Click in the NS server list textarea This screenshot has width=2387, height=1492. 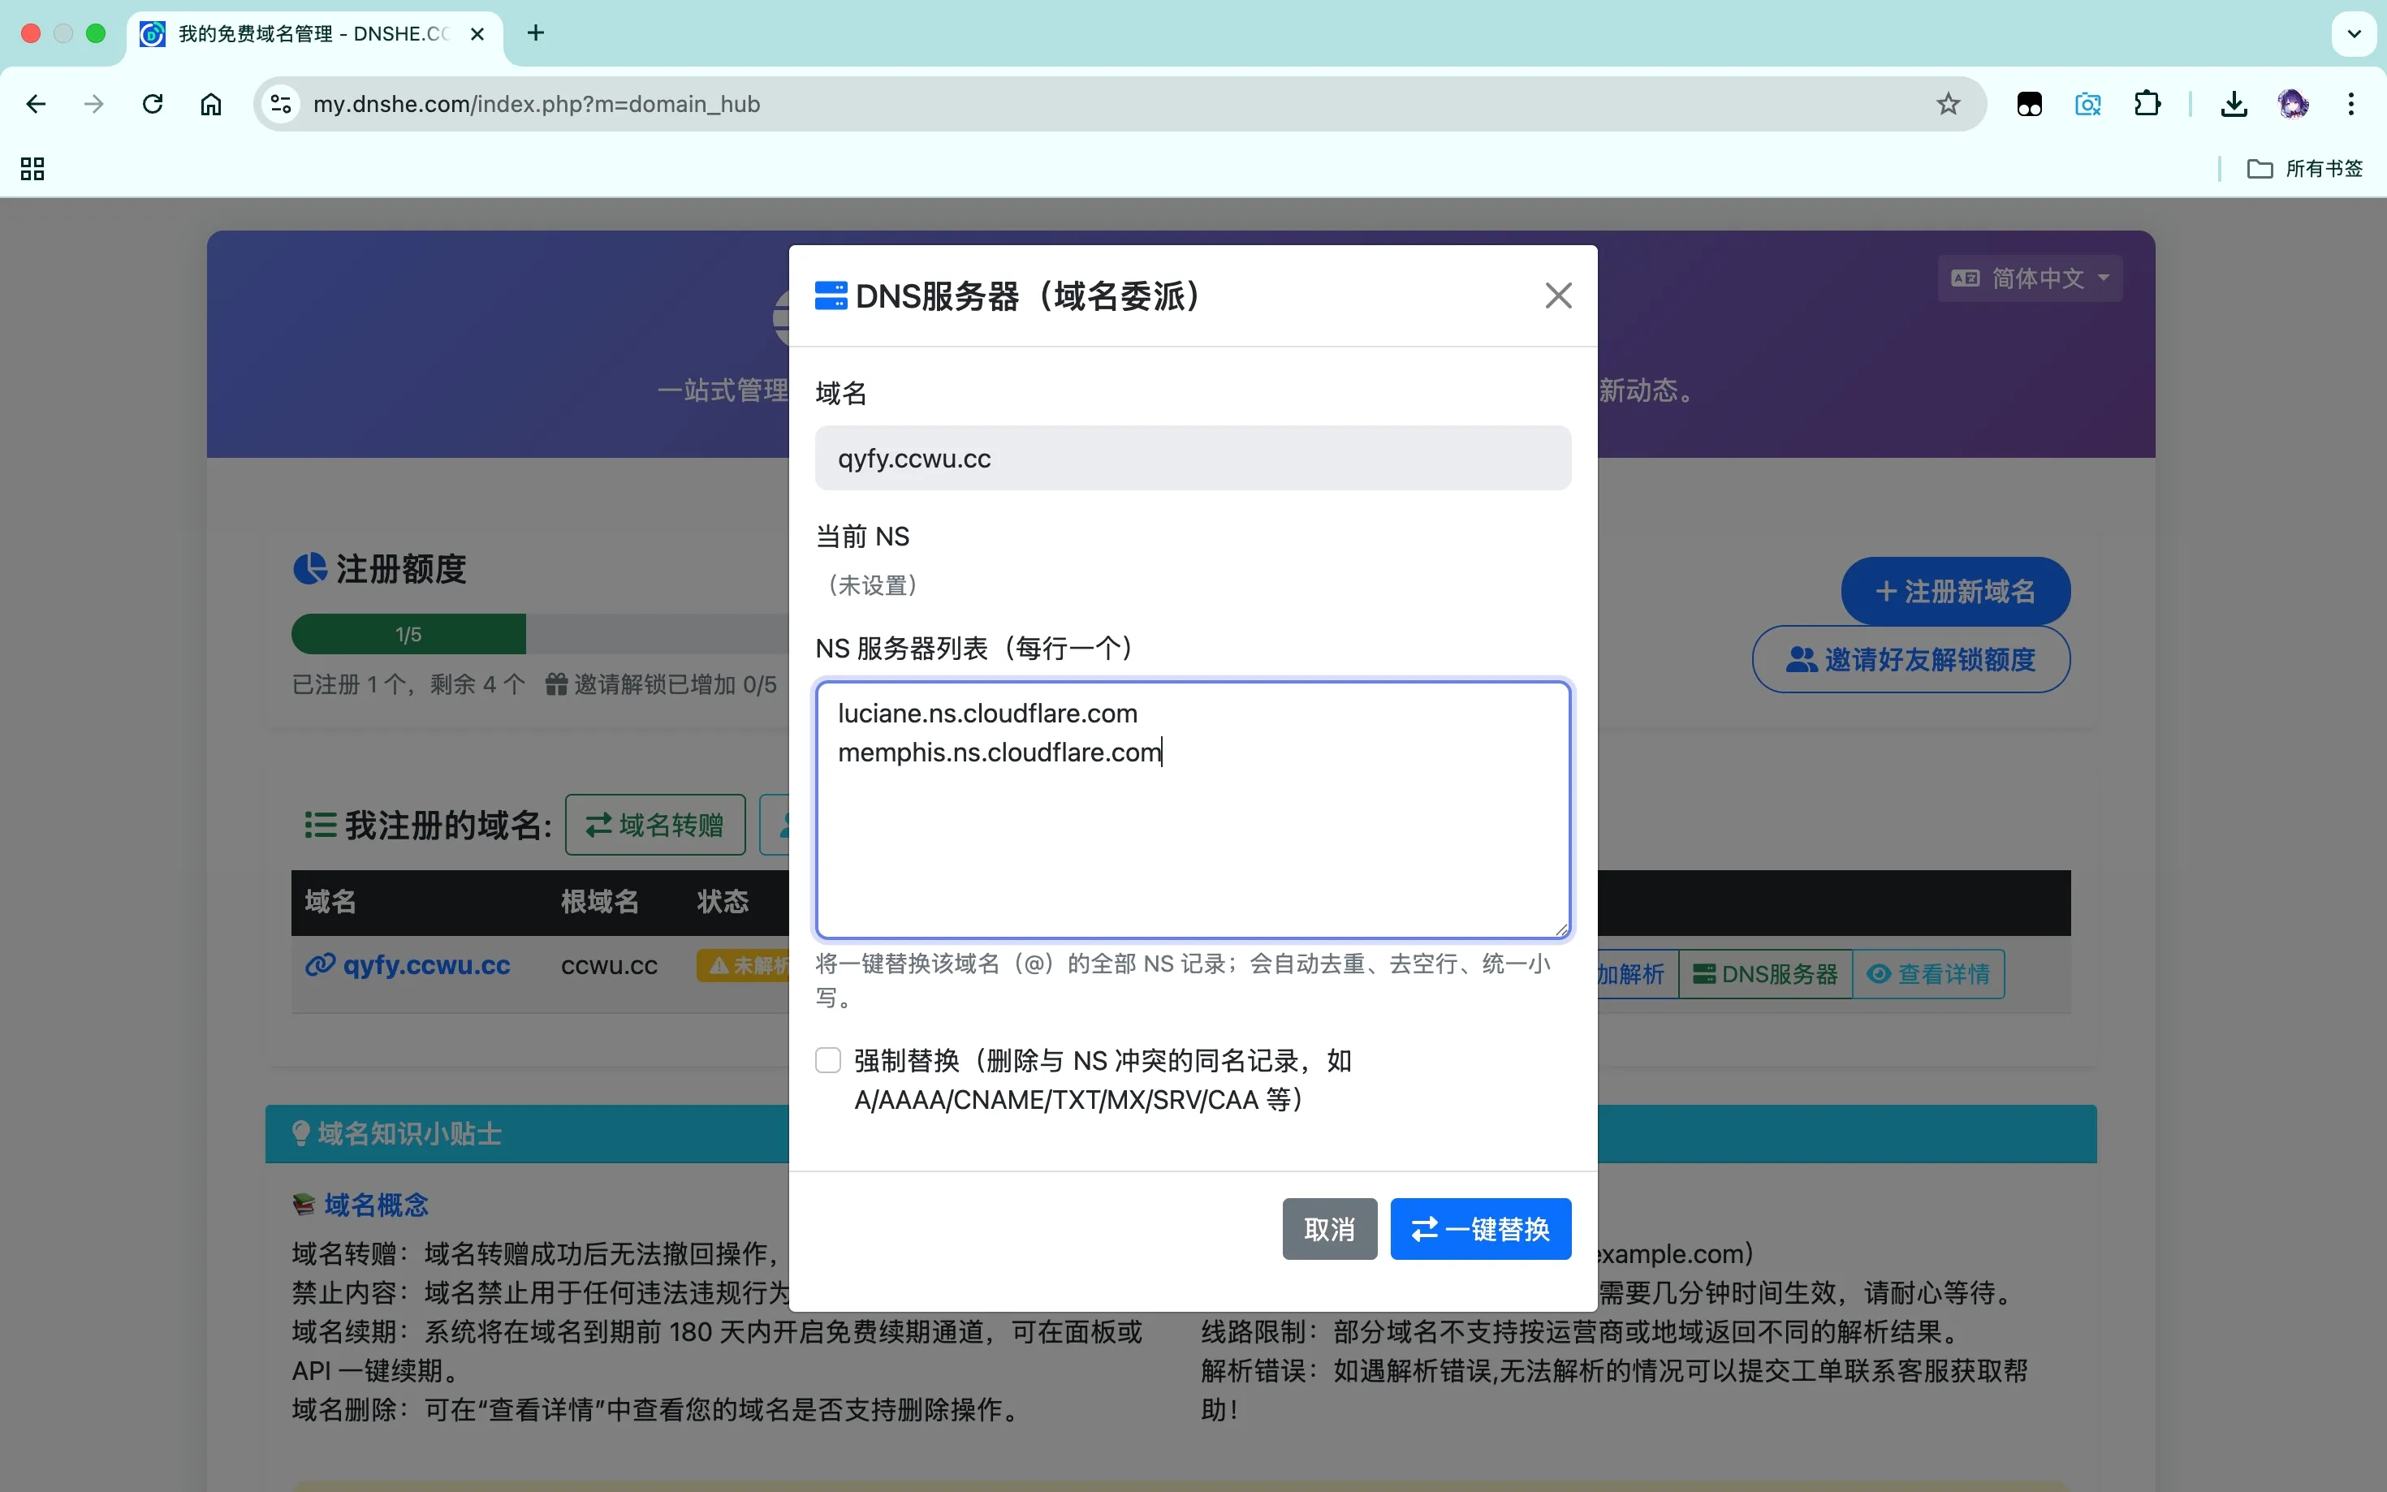click(1192, 839)
